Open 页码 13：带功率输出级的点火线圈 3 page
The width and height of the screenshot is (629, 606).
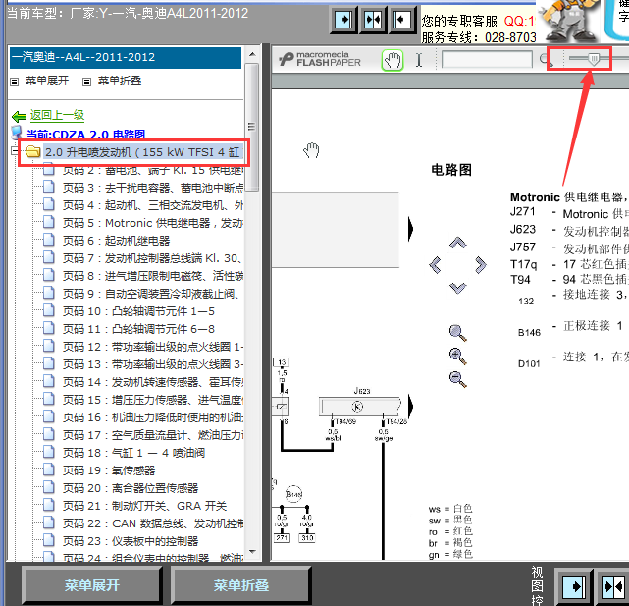(x=154, y=364)
